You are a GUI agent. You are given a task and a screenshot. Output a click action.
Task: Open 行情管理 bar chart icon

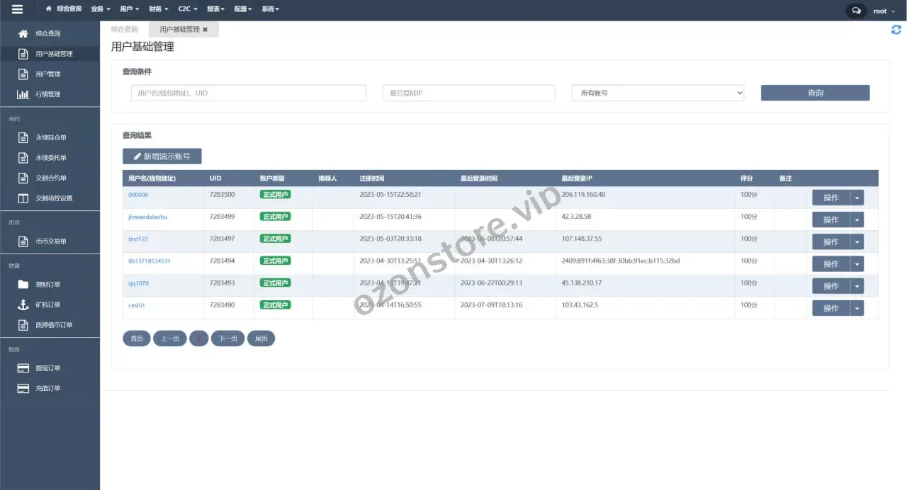[23, 94]
